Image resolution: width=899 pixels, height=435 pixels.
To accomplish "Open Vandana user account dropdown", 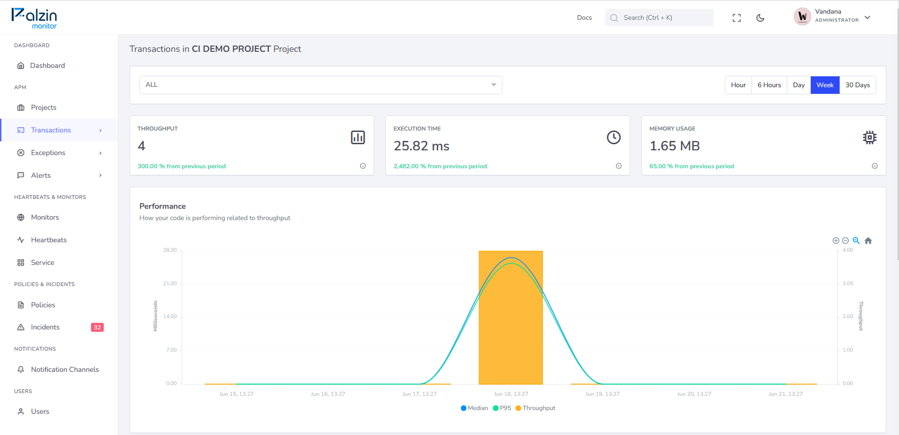I will point(832,17).
